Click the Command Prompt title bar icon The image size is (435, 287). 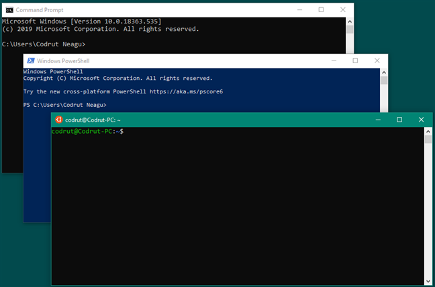point(8,9)
